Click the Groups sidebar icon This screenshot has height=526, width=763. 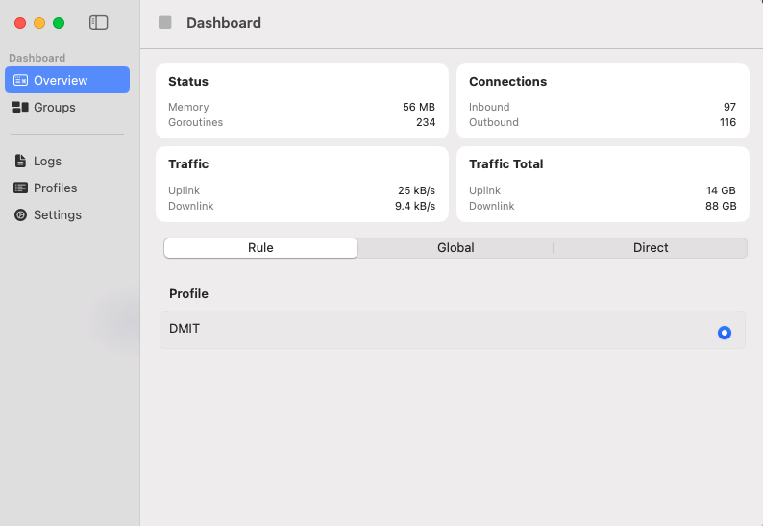tap(20, 108)
